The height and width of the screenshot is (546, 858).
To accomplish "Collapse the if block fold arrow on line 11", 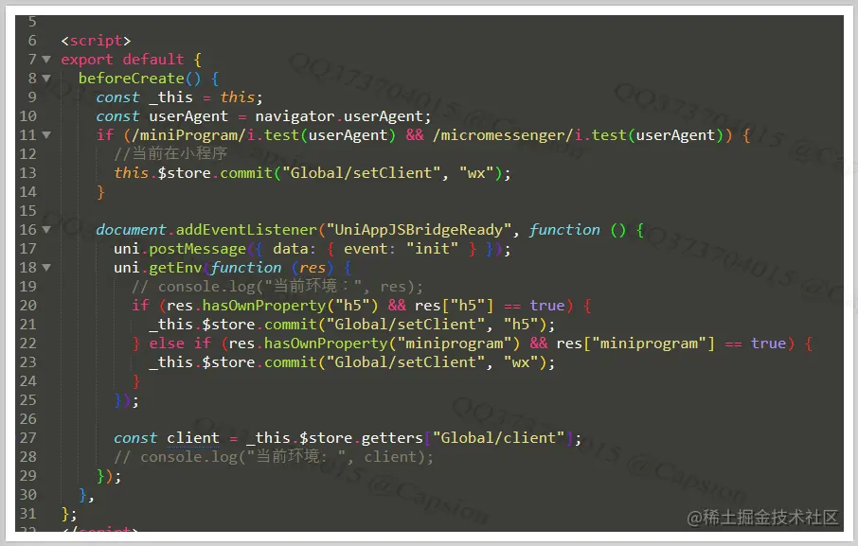I will pos(46,135).
